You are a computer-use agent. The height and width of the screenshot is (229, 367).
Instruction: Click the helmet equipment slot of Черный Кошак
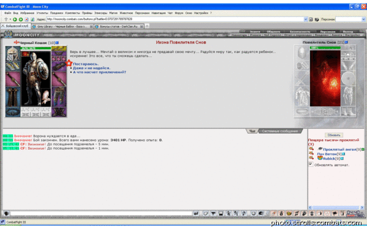pyautogui.click(x=13, y=54)
